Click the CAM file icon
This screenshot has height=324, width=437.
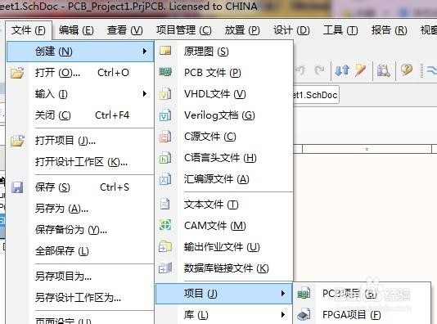pos(165,225)
